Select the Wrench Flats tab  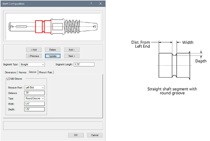(46, 72)
